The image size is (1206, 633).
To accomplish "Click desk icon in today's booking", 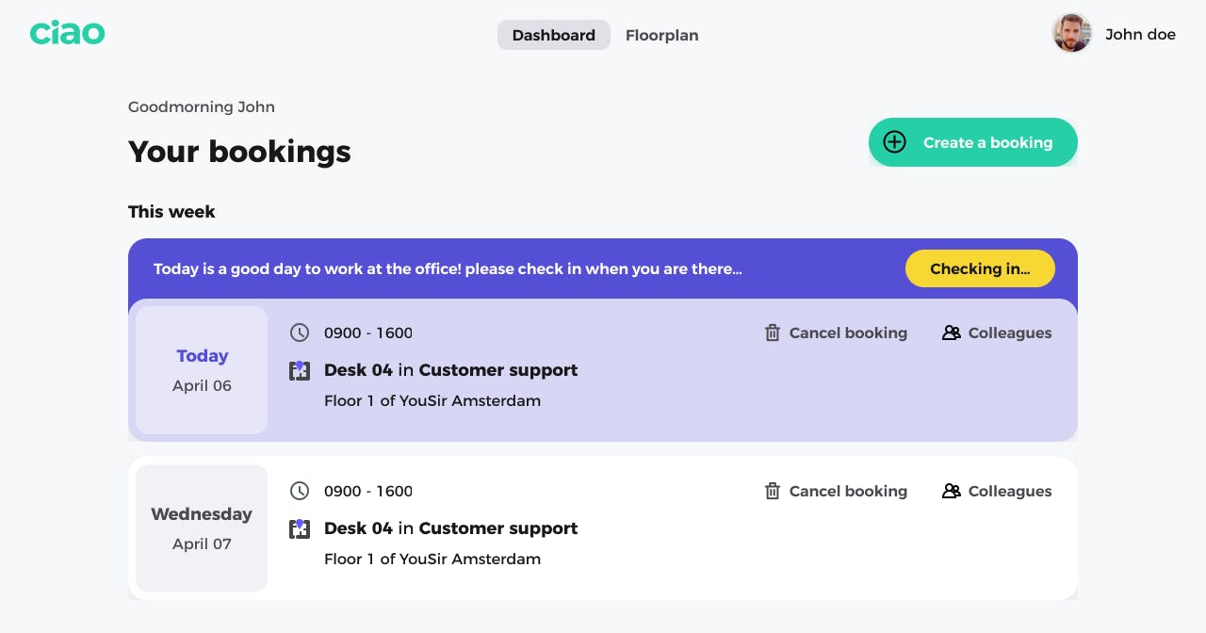I will click(x=300, y=370).
